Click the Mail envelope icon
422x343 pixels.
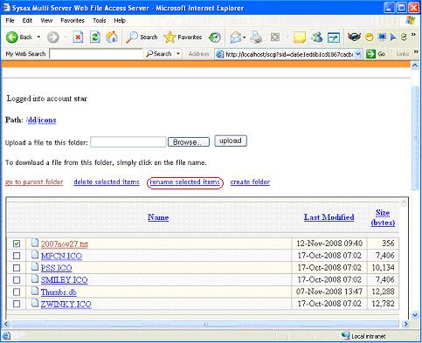[236, 38]
